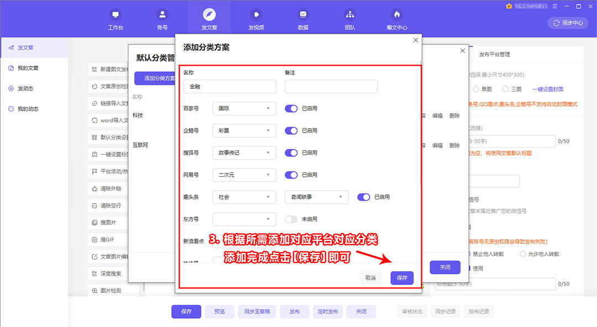Click the 名称 input containing 金融
Screen dimensions: 597x327
tap(229, 86)
